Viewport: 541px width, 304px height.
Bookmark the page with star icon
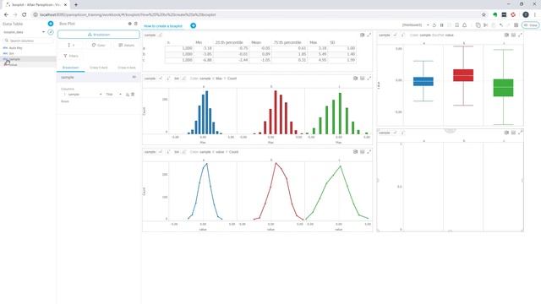484,14
